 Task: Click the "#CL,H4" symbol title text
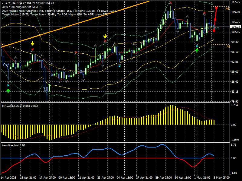[x=10, y=3]
